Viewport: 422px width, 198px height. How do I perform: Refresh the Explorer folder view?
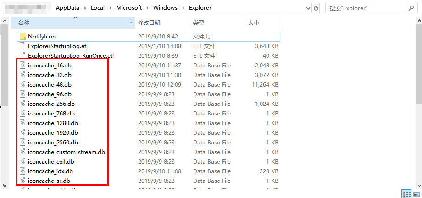click(316, 8)
